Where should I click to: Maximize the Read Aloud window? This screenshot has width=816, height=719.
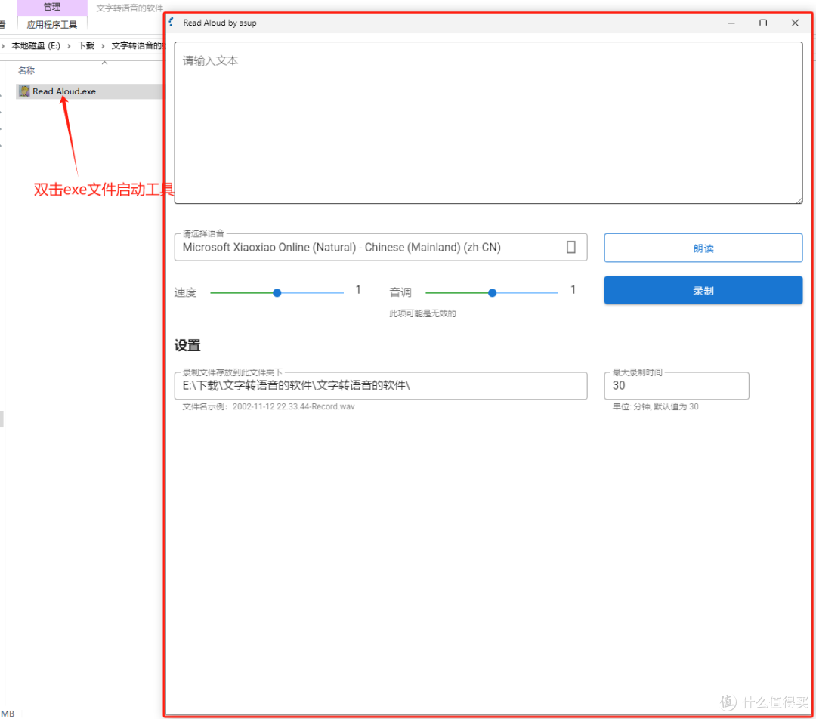(x=763, y=23)
